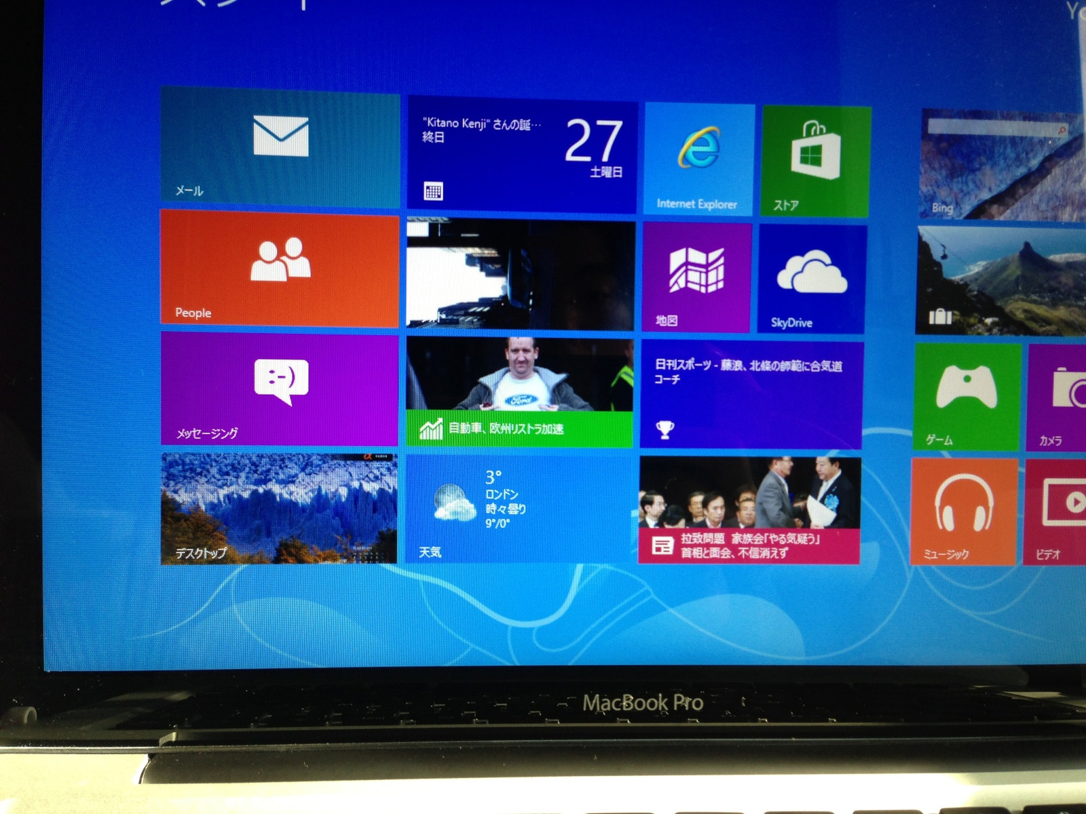Open the calendar tile showing 27 土曜日
This screenshot has height=814, width=1086.
pyautogui.click(x=521, y=155)
